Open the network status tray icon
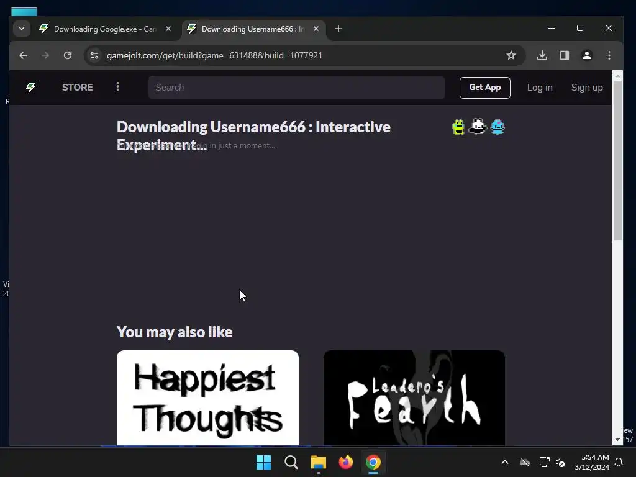 [544, 462]
